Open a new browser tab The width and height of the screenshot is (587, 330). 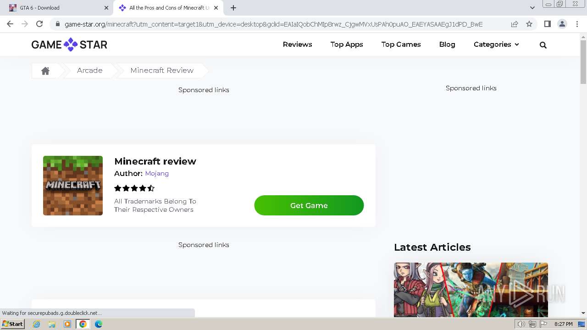(233, 8)
